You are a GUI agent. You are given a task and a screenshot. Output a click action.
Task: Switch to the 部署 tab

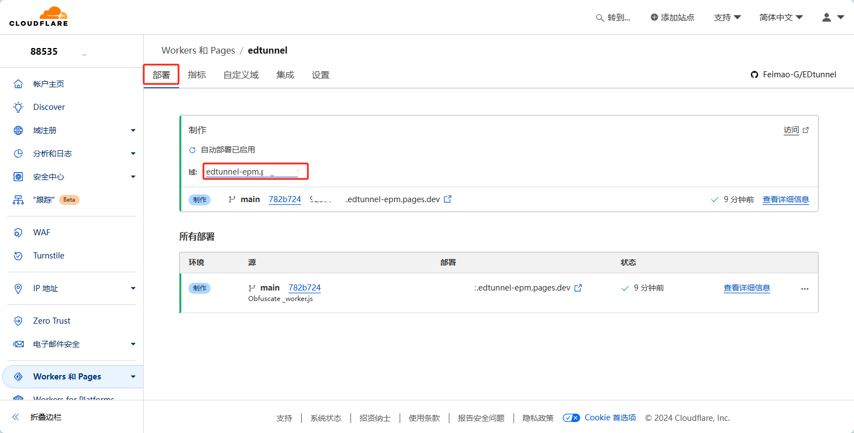(161, 75)
